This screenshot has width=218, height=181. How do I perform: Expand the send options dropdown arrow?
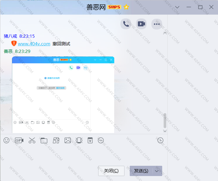(157, 171)
